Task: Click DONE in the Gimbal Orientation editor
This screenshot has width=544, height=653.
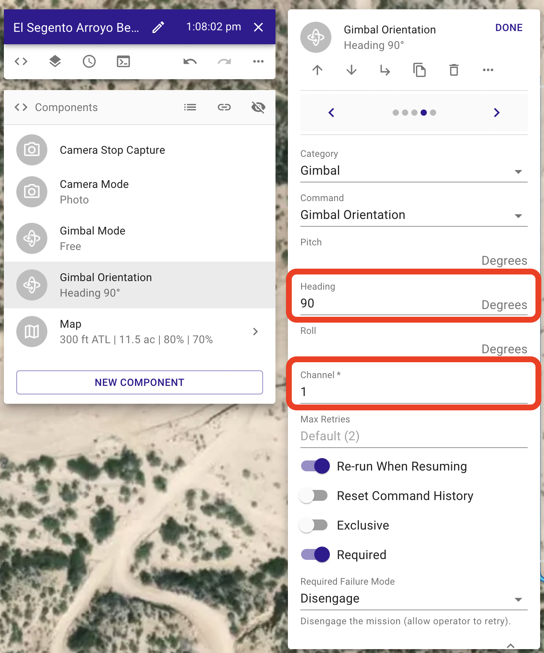Action: click(509, 28)
